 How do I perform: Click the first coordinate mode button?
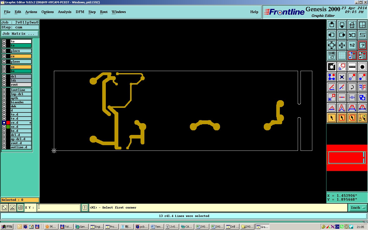point(4,208)
